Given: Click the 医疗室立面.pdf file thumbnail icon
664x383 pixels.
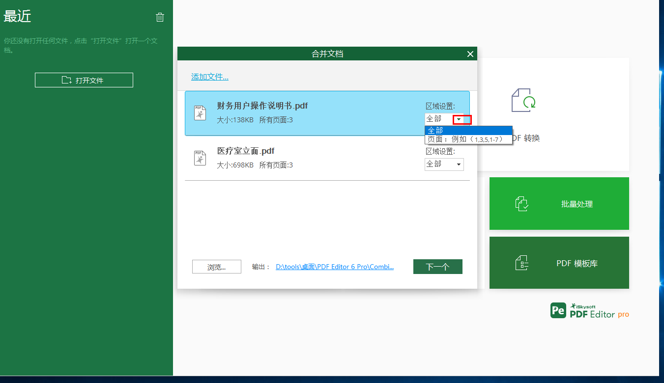Looking at the screenshot, I should click(200, 158).
